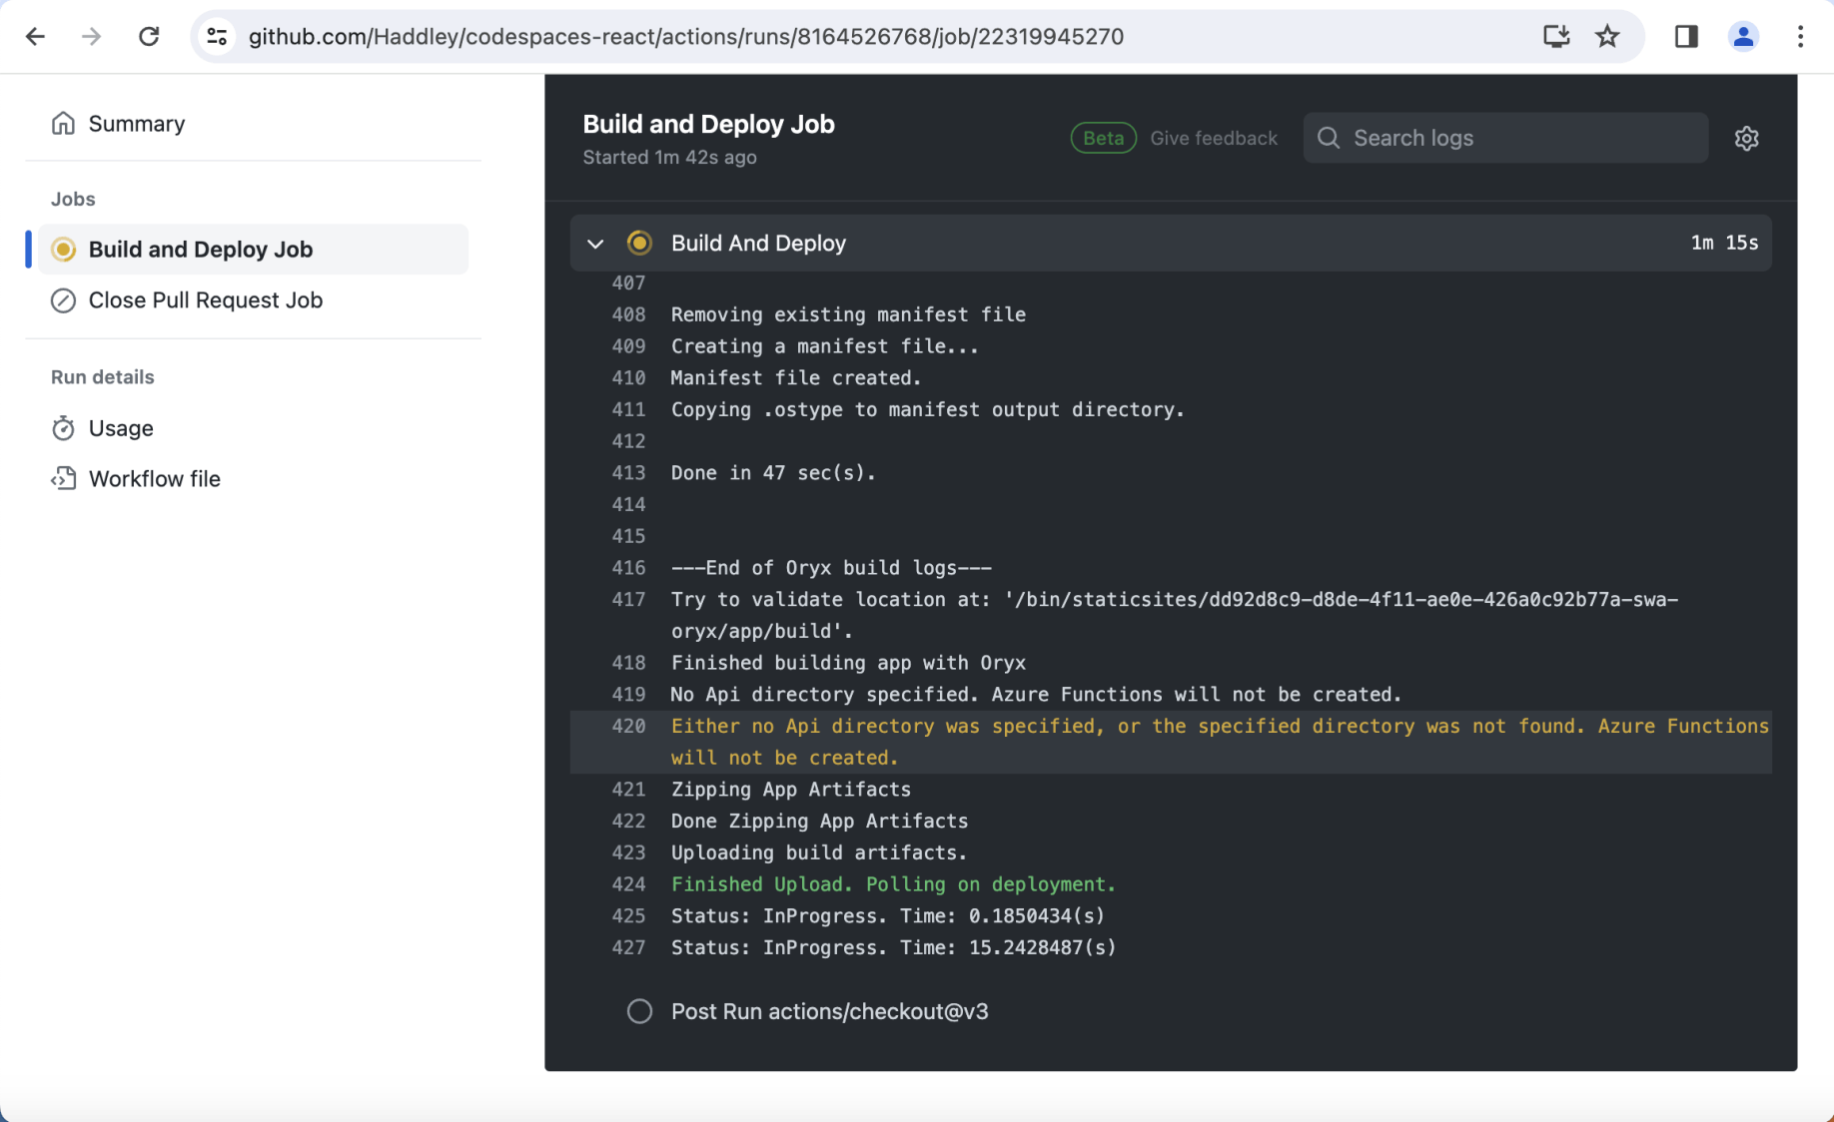Click the Workflow file icon
The image size is (1834, 1122).
tap(63, 479)
